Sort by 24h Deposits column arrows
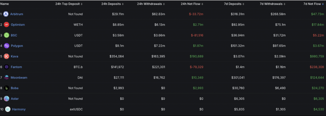 (123, 4)
